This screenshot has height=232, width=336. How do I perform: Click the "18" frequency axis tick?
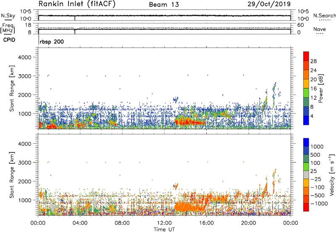tap(28, 25)
